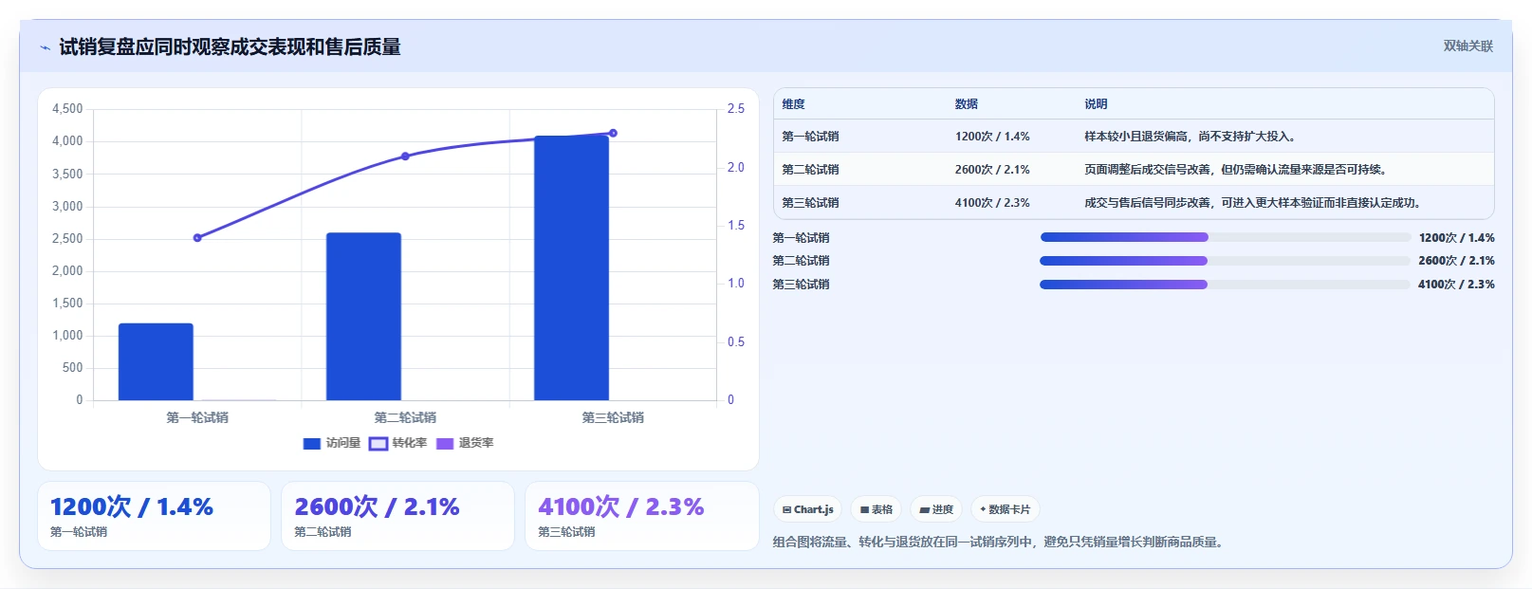This screenshot has height=589, width=1532.
Task: Click table cell 1200次 / 1.4%
Action: click(x=992, y=137)
